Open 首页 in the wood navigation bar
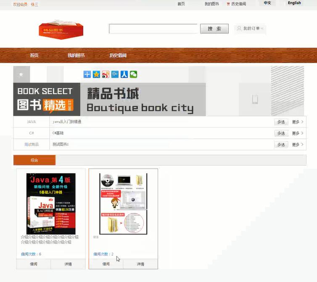This screenshot has width=317, height=282. (34, 55)
